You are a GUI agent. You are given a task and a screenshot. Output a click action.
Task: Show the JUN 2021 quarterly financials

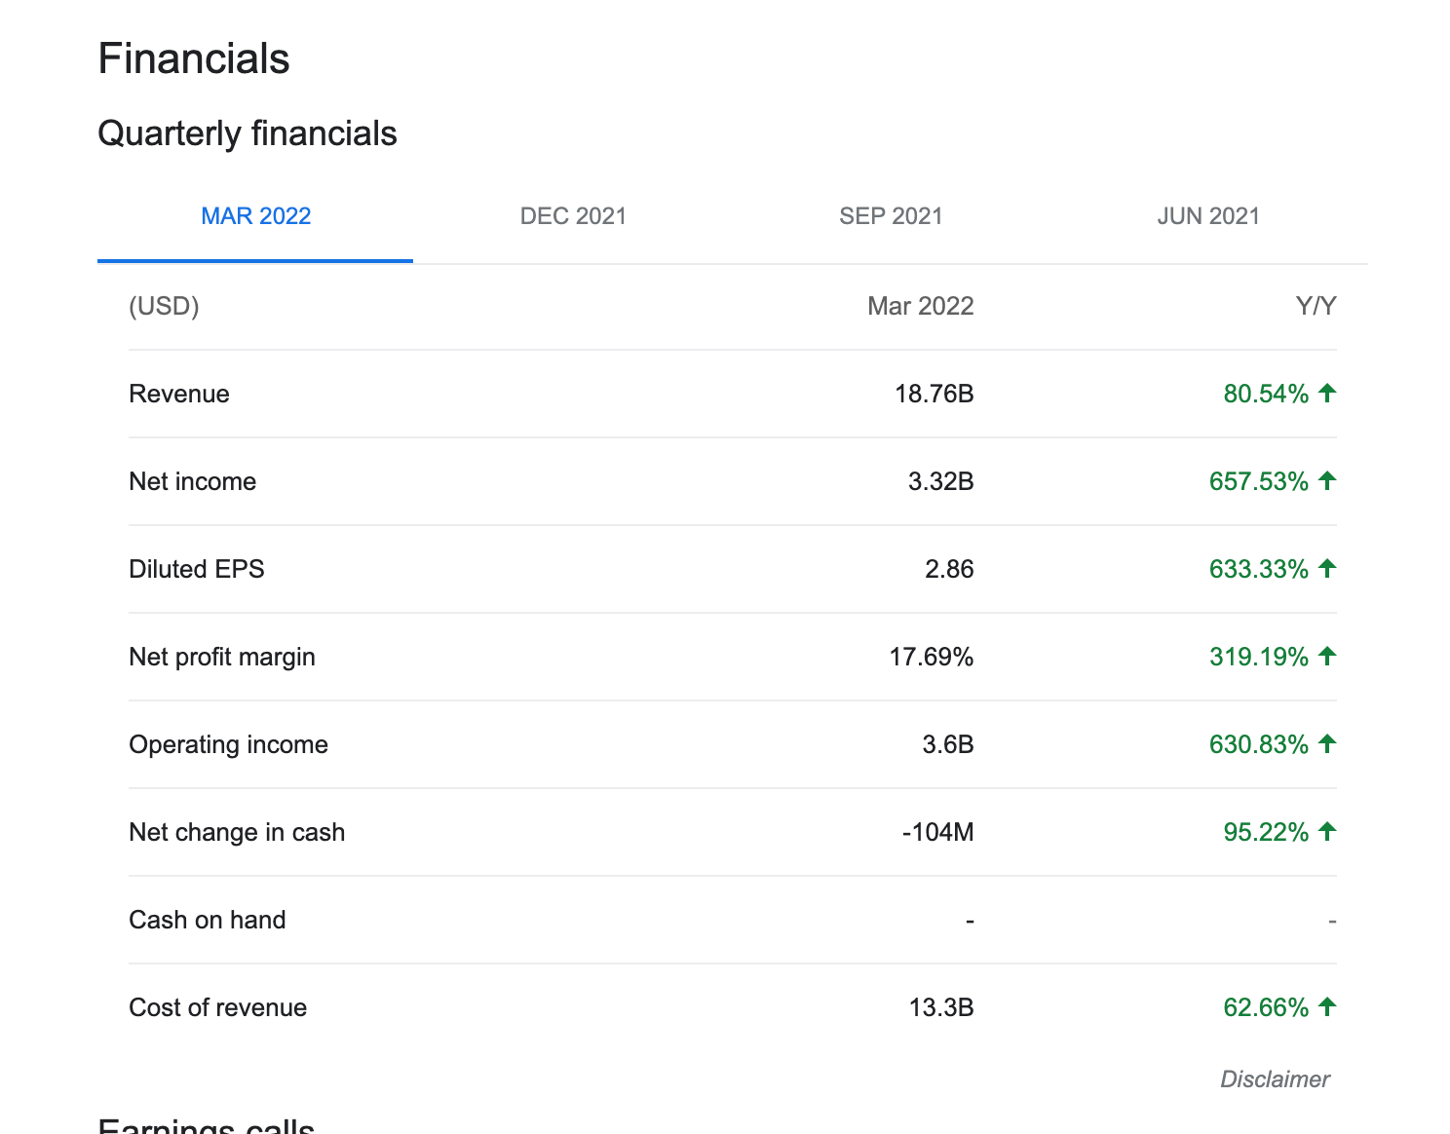pyautogui.click(x=1207, y=216)
